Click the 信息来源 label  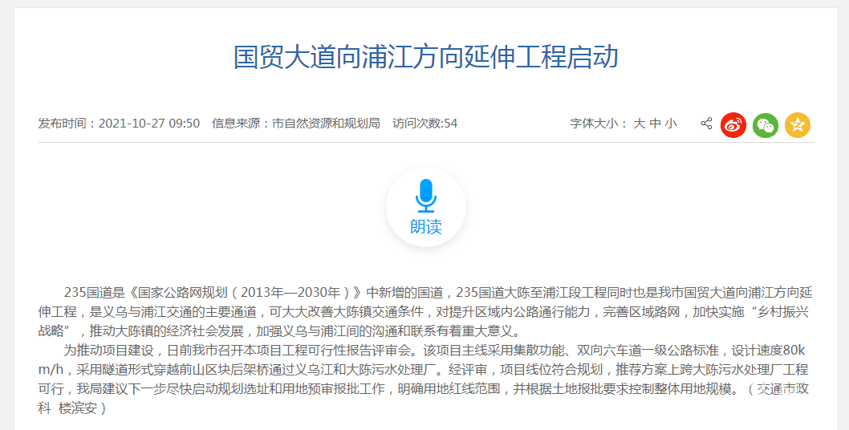tap(238, 124)
